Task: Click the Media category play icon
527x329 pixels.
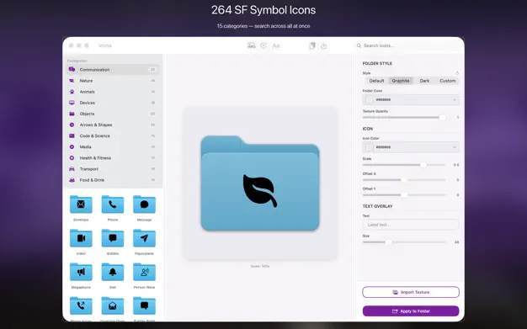Action: coord(72,147)
